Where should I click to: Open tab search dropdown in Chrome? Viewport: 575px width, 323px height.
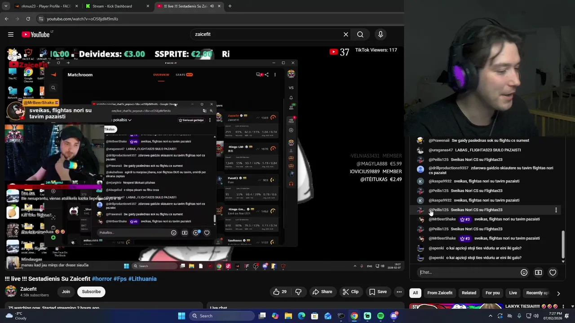6,6
